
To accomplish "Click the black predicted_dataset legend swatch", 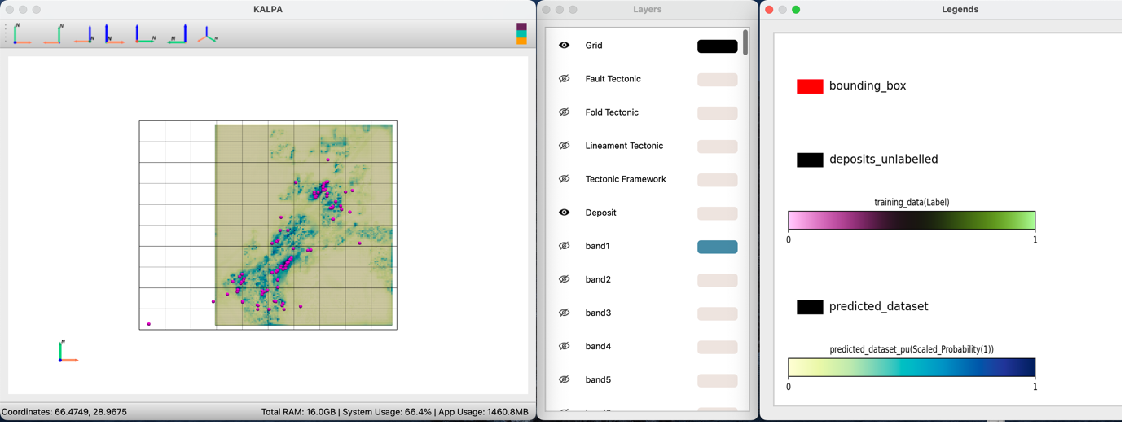I will (811, 308).
